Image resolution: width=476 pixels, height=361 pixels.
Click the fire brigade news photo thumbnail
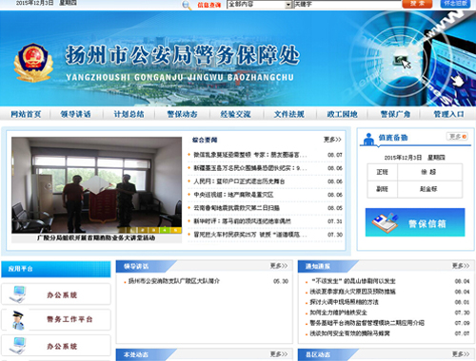tap(97, 185)
